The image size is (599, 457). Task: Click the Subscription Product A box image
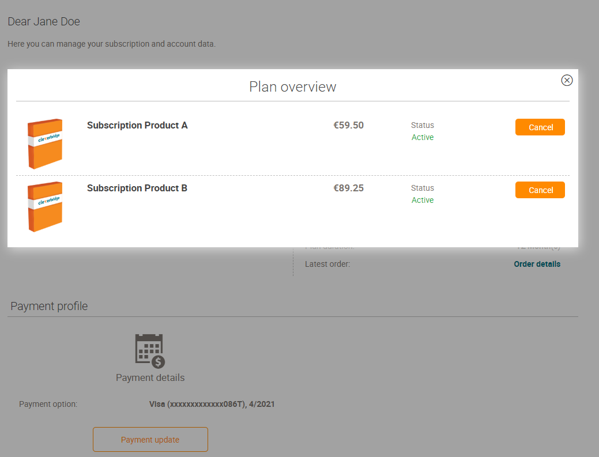pos(45,143)
